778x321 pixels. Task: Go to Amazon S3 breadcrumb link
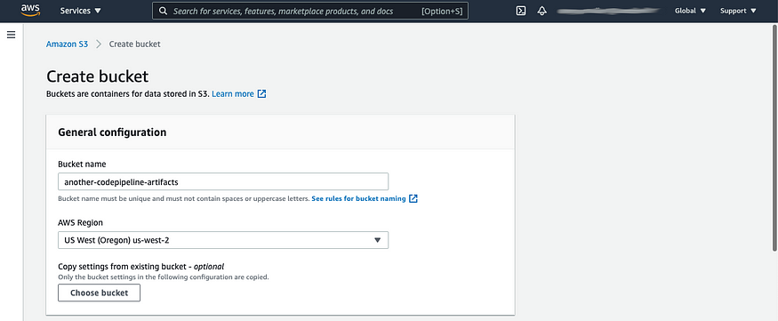pos(67,44)
